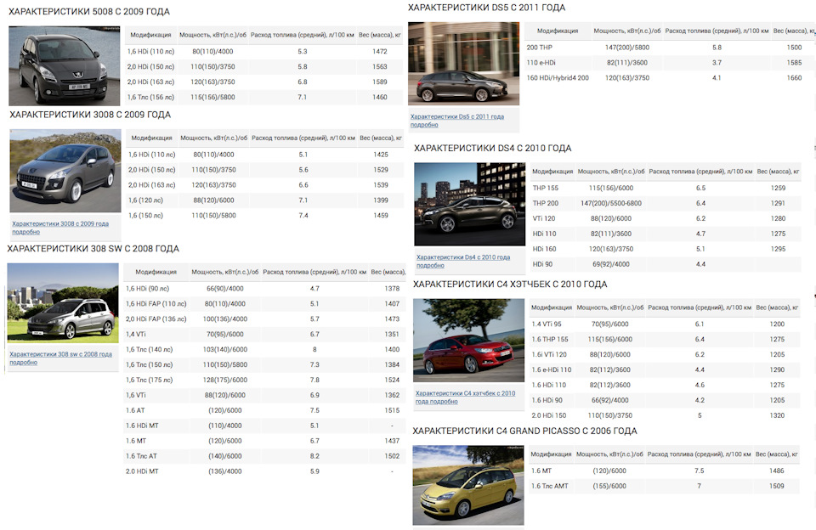Screen dimensions: 816x530
Task: Open yellow C4 Grand Picasso photo
Action: (x=467, y=485)
